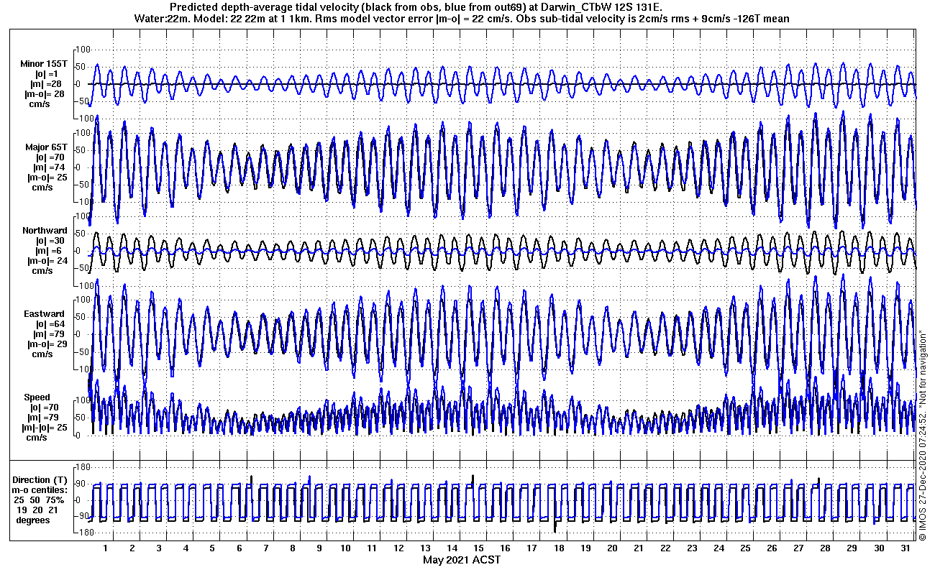Click the day '31' x-axis label
This screenshot has width=935, height=575.
(905, 548)
